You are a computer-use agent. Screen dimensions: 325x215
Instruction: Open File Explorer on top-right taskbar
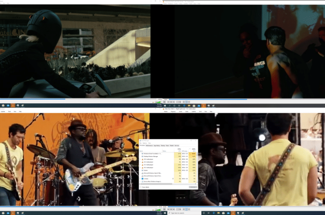[189, 106]
